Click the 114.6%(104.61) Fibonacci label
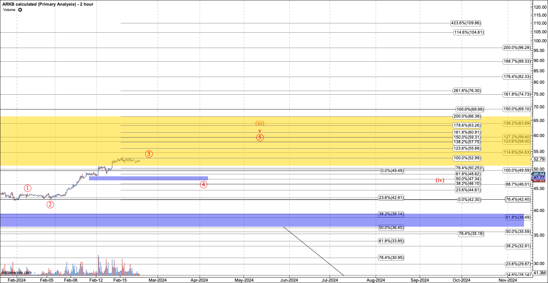548x283 pixels. click(x=469, y=33)
